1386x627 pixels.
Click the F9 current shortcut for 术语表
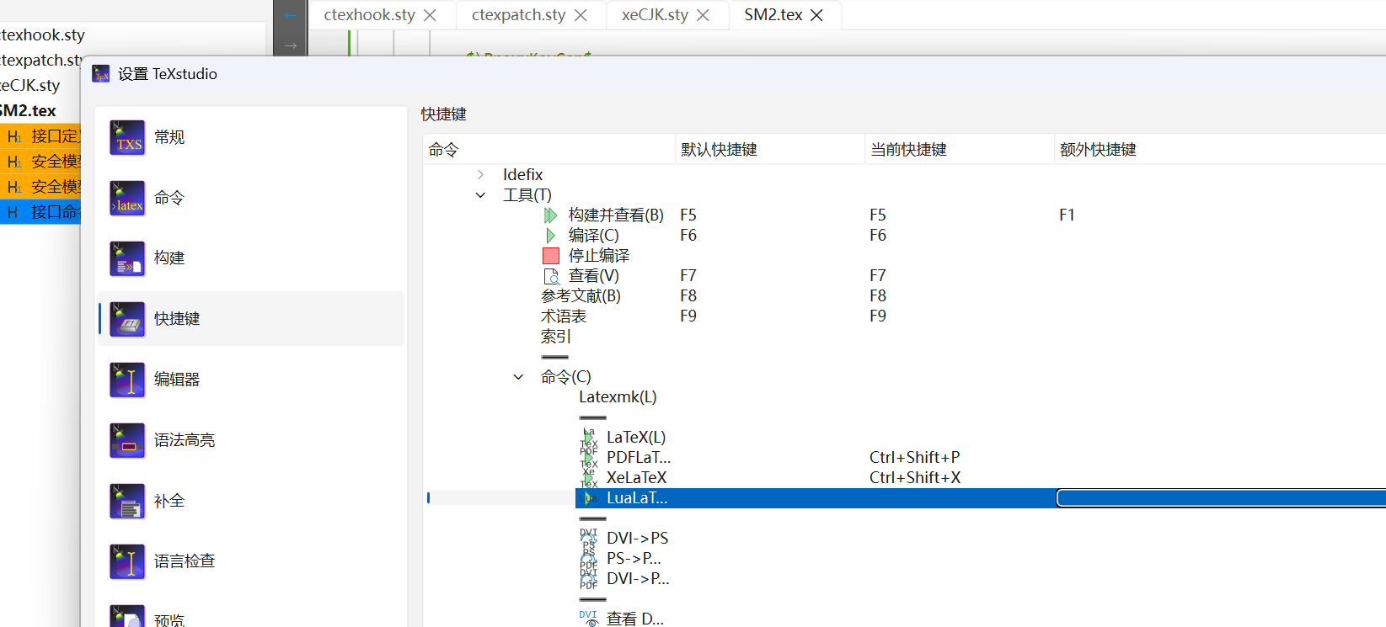pyautogui.click(x=878, y=316)
